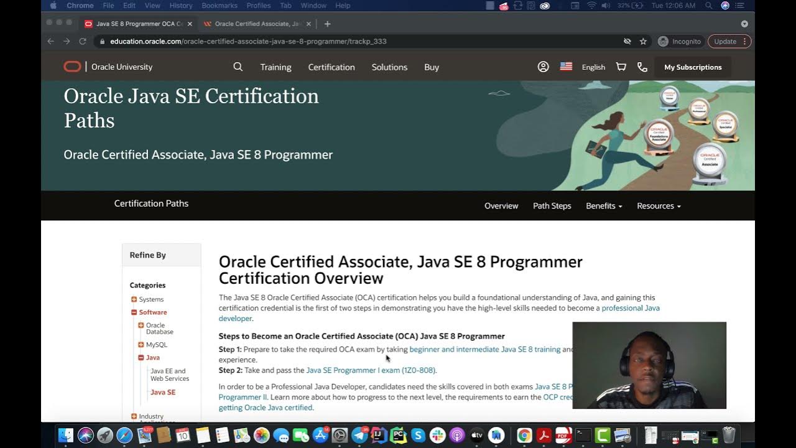Viewport: 796px width, 448px height.
Task: Open Telegram from the dock
Action: [359, 436]
